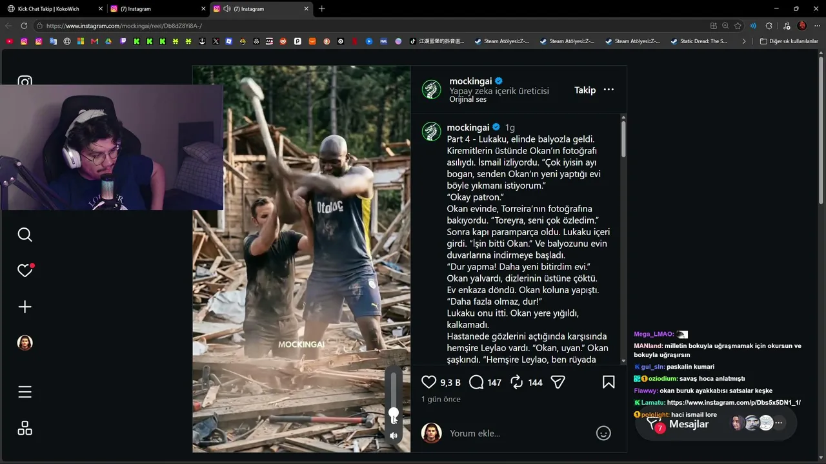Open the Instagram logo home link
Image resolution: width=826 pixels, height=464 pixels.
pos(25,82)
